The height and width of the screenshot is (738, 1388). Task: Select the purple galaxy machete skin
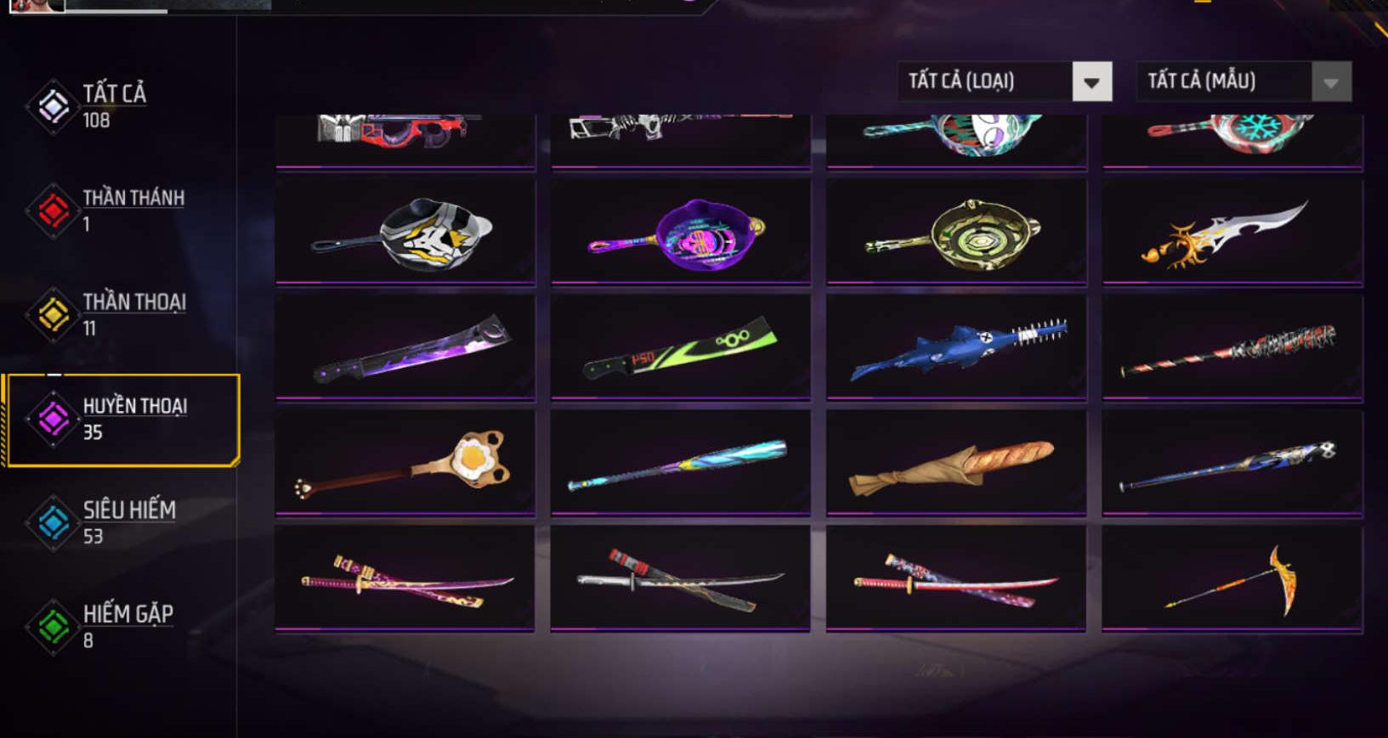405,347
